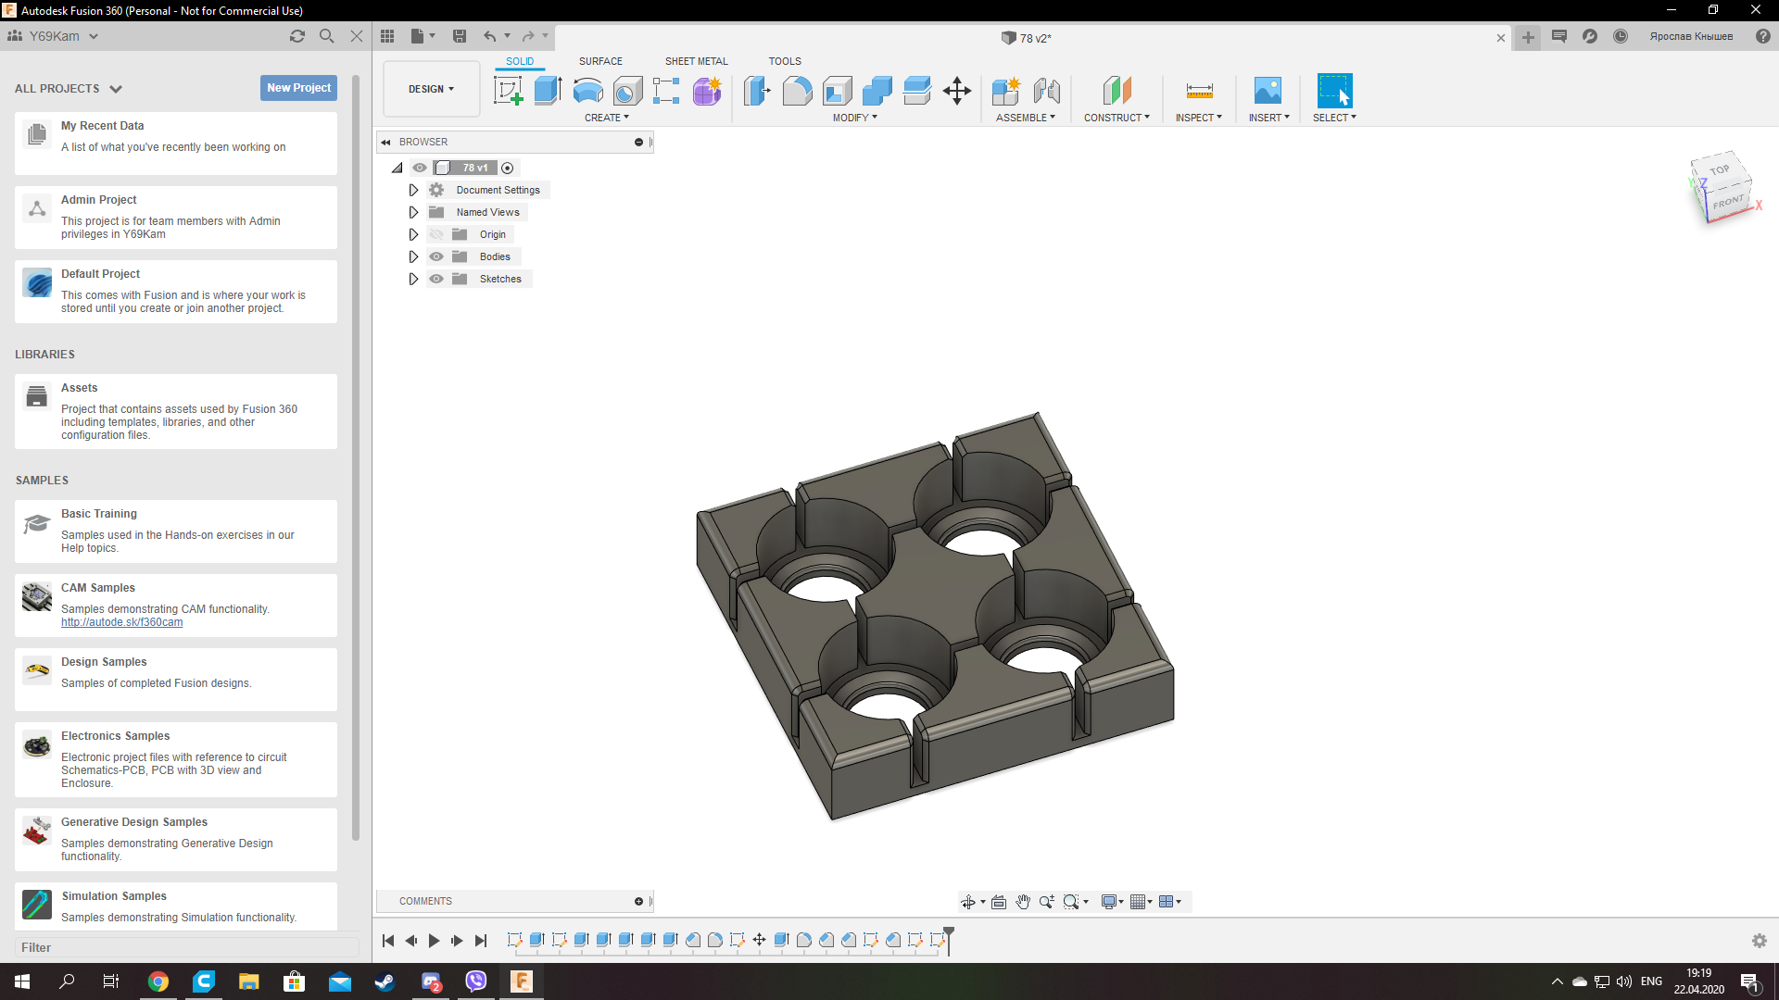
Task: Open the Save icon in toolbar
Action: coord(459,36)
